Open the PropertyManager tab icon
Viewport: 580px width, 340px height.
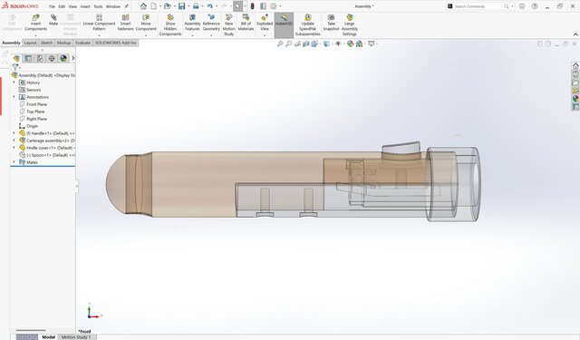28,58
